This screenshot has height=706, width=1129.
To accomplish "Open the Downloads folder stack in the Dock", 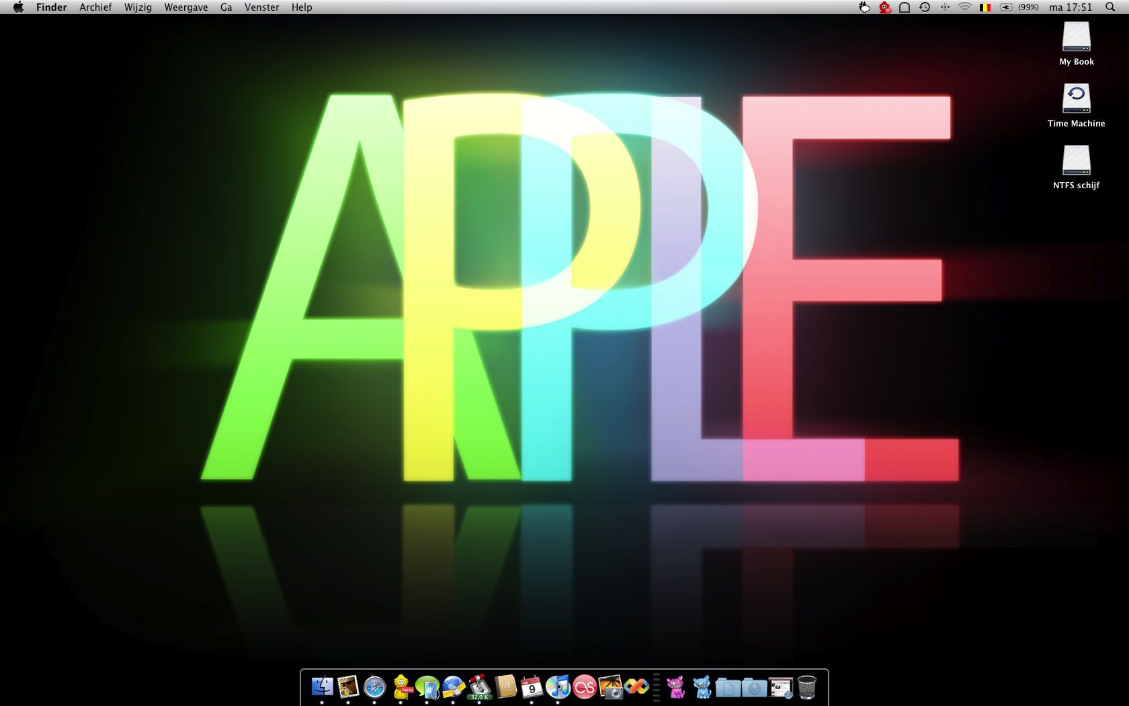I will tap(754, 687).
